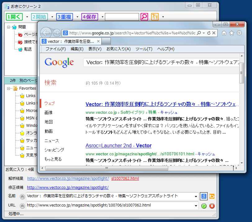Open ツール(T) menu in browser

144,49
